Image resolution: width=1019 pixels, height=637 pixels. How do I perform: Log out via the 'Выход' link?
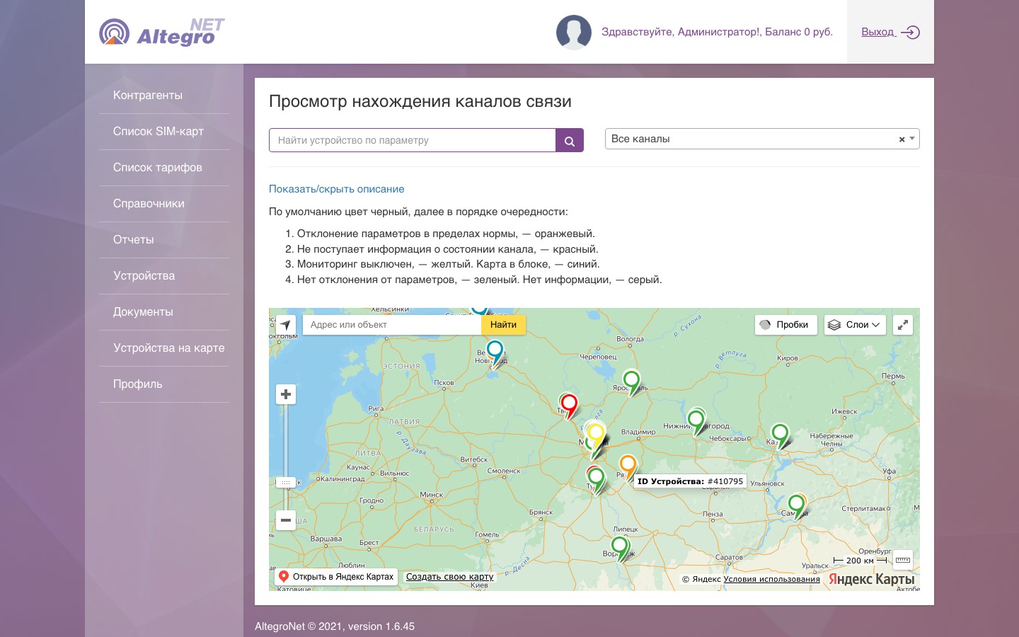[890, 32]
